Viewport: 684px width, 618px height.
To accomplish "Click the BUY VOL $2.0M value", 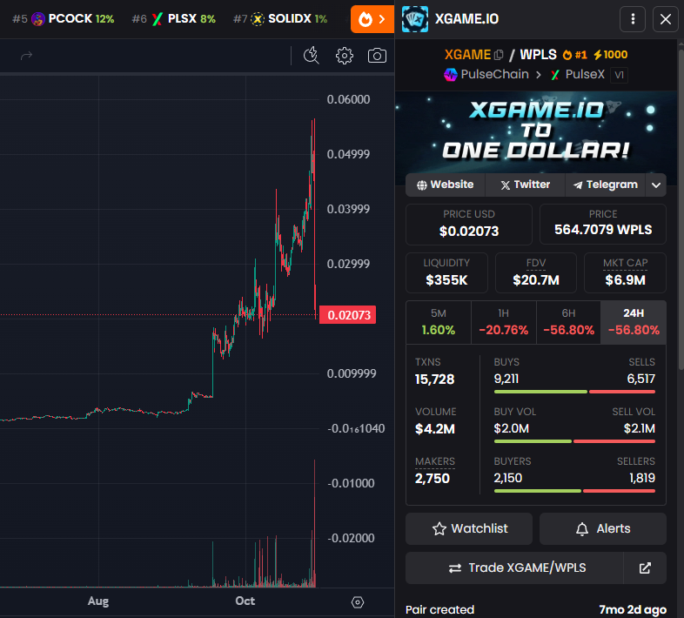I will pyautogui.click(x=511, y=428).
